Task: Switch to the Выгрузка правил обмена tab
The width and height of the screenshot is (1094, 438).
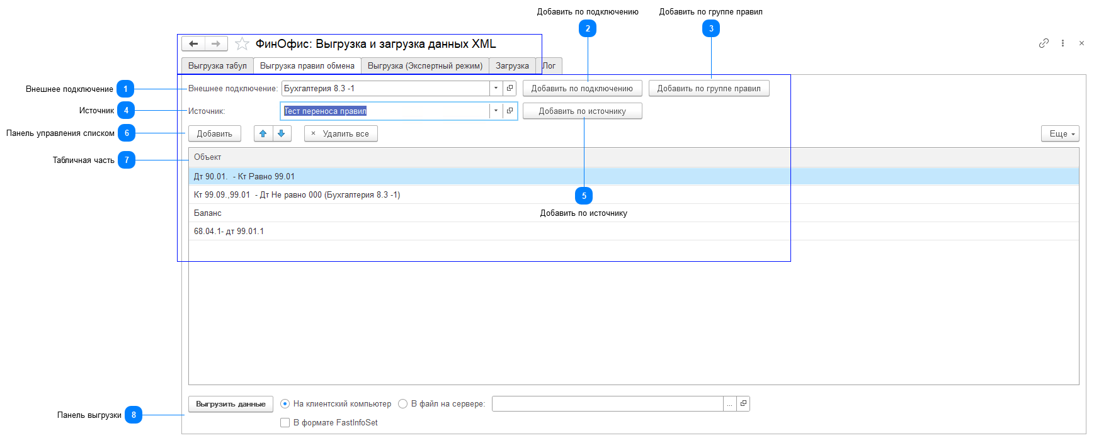Action: (x=307, y=65)
